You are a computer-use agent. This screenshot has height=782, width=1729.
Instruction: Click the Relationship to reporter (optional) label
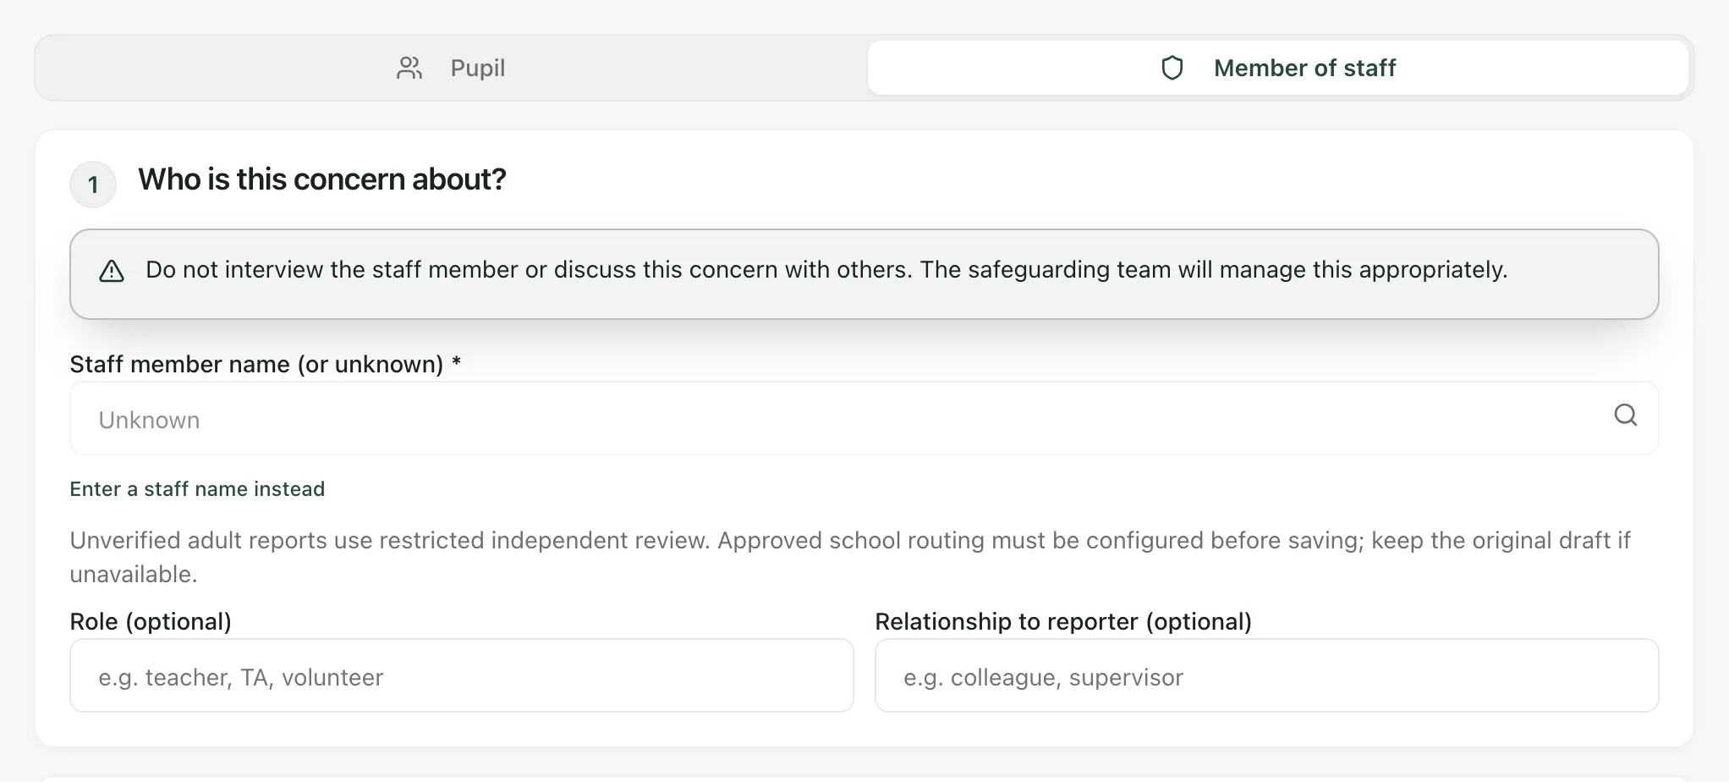click(1063, 621)
